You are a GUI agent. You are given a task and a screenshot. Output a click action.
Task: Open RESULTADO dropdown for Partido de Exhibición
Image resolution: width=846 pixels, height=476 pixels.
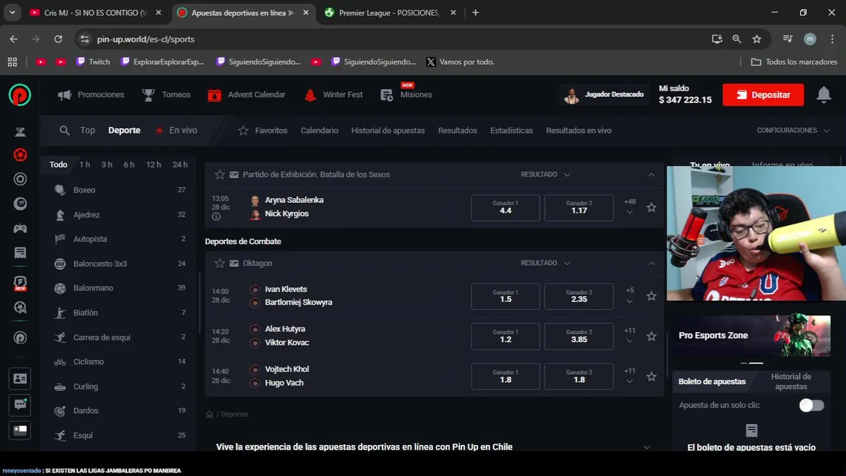pos(545,175)
